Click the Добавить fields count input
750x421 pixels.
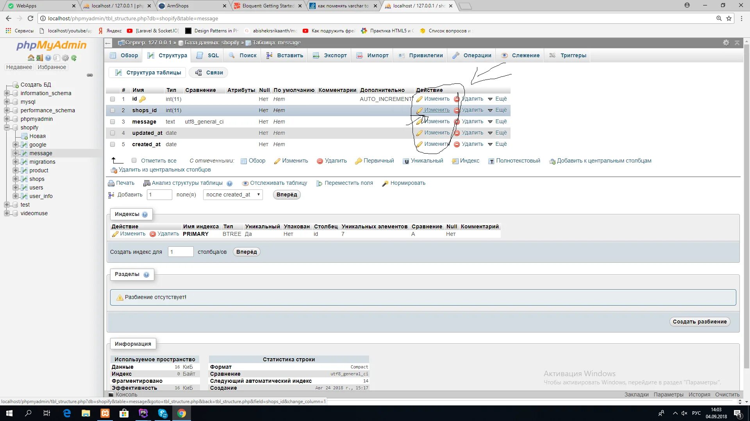point(159,195)
